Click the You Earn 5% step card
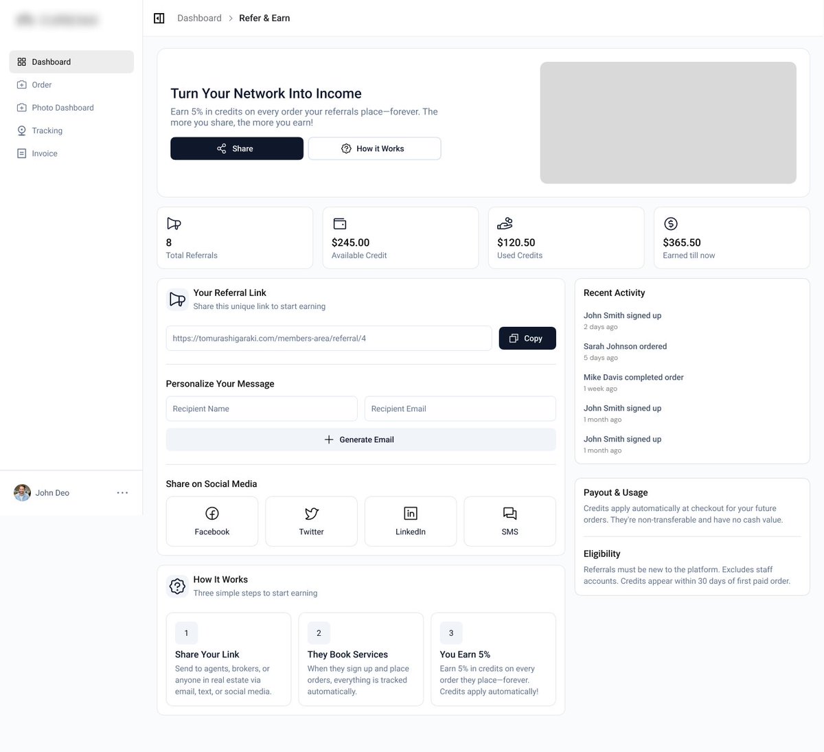 (493, 659)
